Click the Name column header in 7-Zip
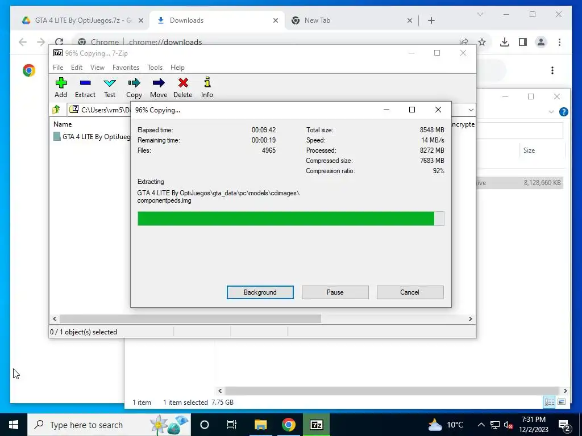This screenshot has width=582, height=436. 63,124
